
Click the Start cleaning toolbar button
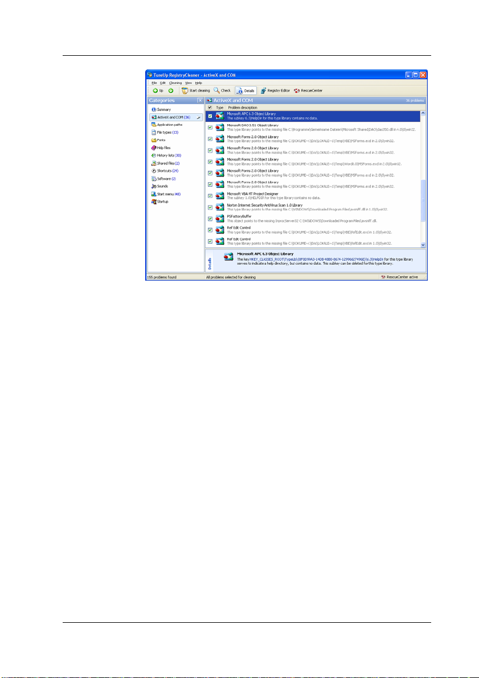[195, 91]
